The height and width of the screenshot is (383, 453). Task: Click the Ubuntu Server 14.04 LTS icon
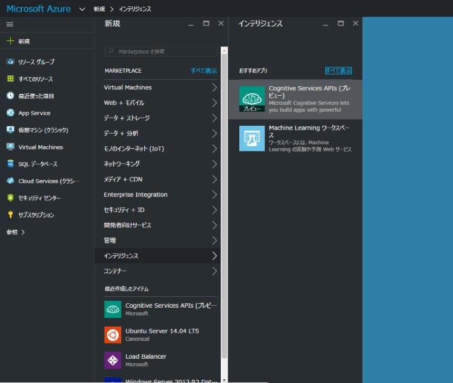[113, 334]
